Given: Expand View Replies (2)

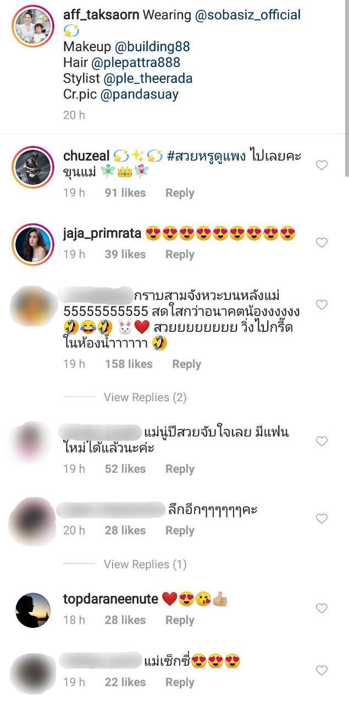Looking at the screenshot, I should [145, 397].
